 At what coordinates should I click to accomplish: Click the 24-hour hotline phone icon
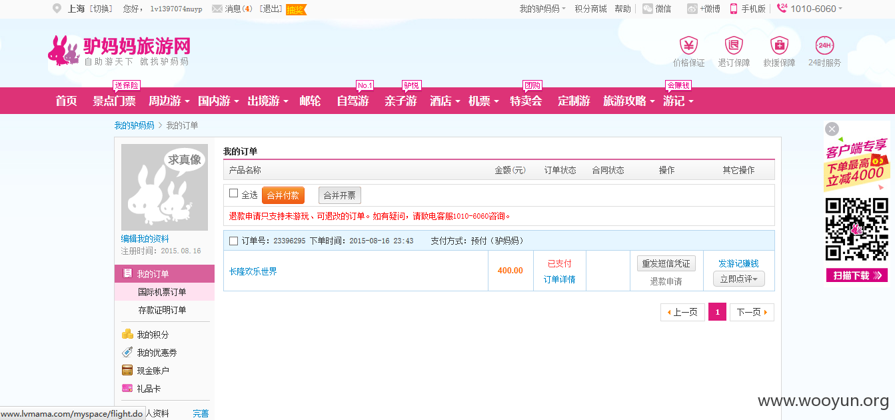point(782,8)
